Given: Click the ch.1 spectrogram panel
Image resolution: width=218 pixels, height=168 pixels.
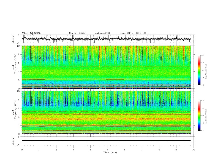Looking at the screenshot, I should tap(106, 67).
